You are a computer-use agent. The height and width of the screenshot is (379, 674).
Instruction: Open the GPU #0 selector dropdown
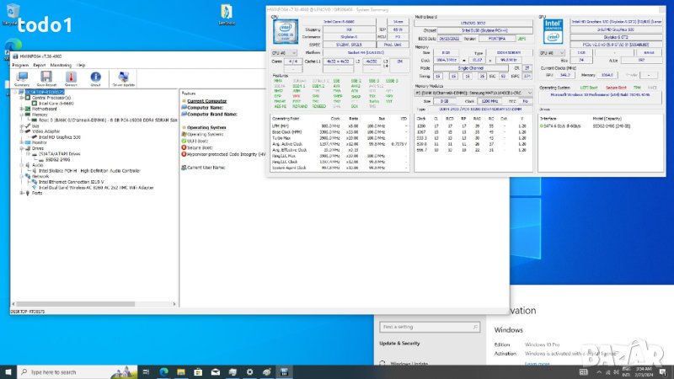click(x=551, y=52)
